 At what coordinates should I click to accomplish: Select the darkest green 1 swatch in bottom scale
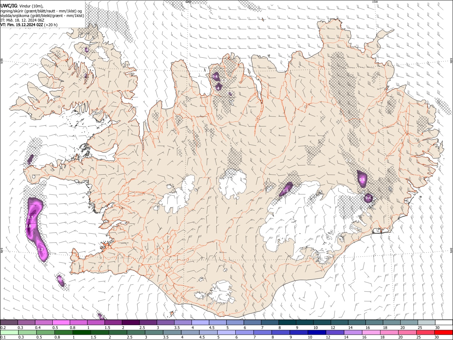tap(81, 332)
